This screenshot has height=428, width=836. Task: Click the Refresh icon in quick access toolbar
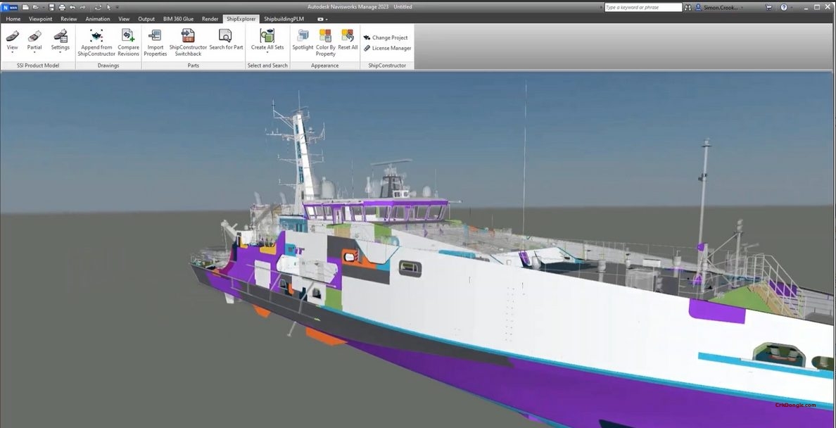click(x=98, y=7)
